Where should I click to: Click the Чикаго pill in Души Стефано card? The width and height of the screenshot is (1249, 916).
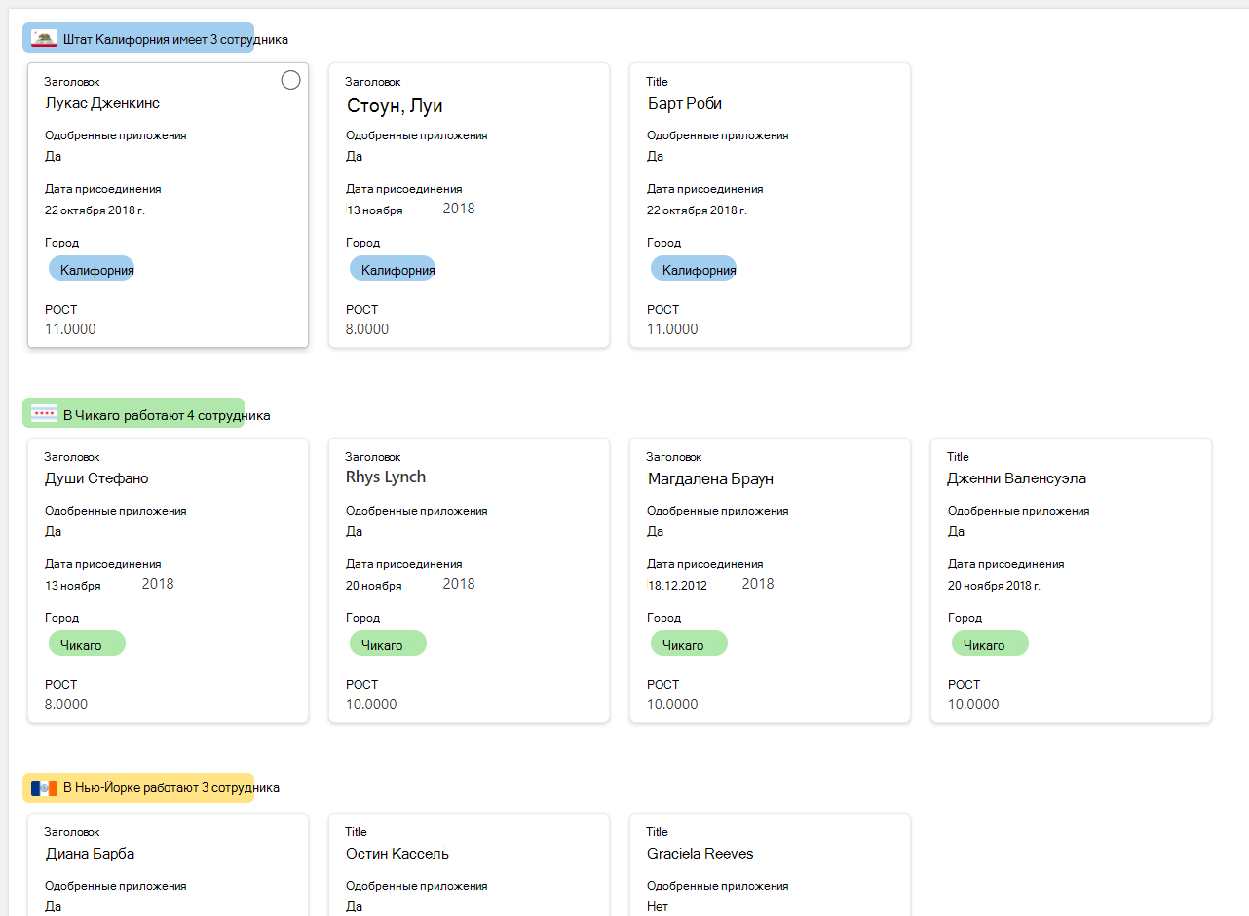point(87,643)
